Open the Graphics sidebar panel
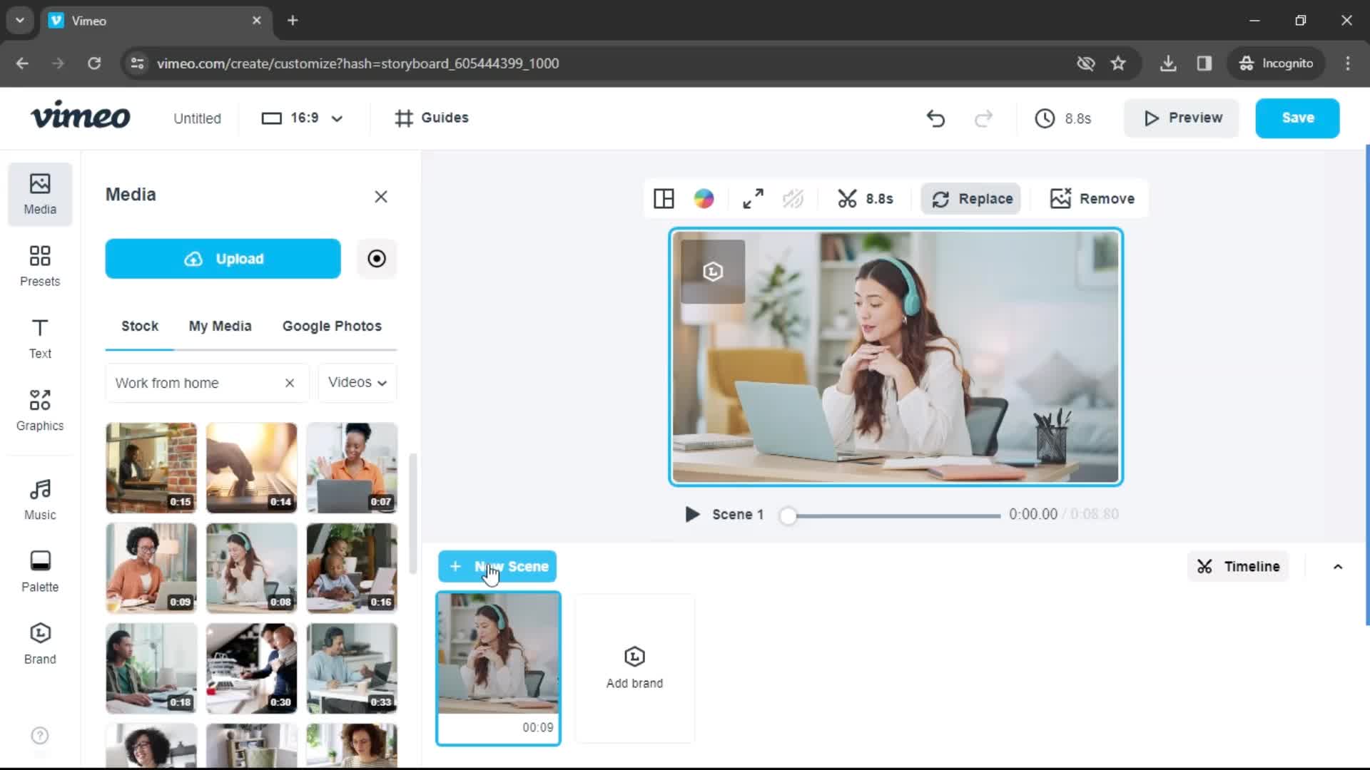Image resolution: width=1370 pixels, height=770 pixels. tap(40, 410)
